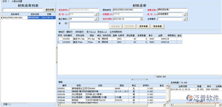The height and width of the screenshot is (107, 222).
Task: Click the 保存单据 button
Action: pos(144,26)
